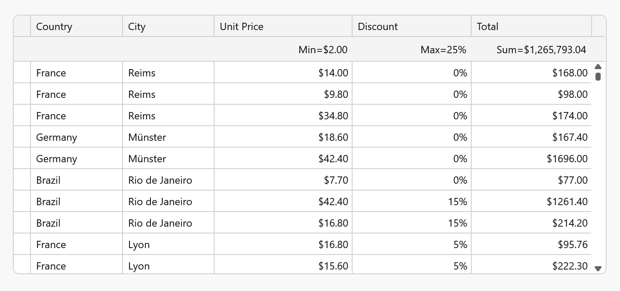
Task: Click the $222.30 total cell
Action: coord(570,266)
